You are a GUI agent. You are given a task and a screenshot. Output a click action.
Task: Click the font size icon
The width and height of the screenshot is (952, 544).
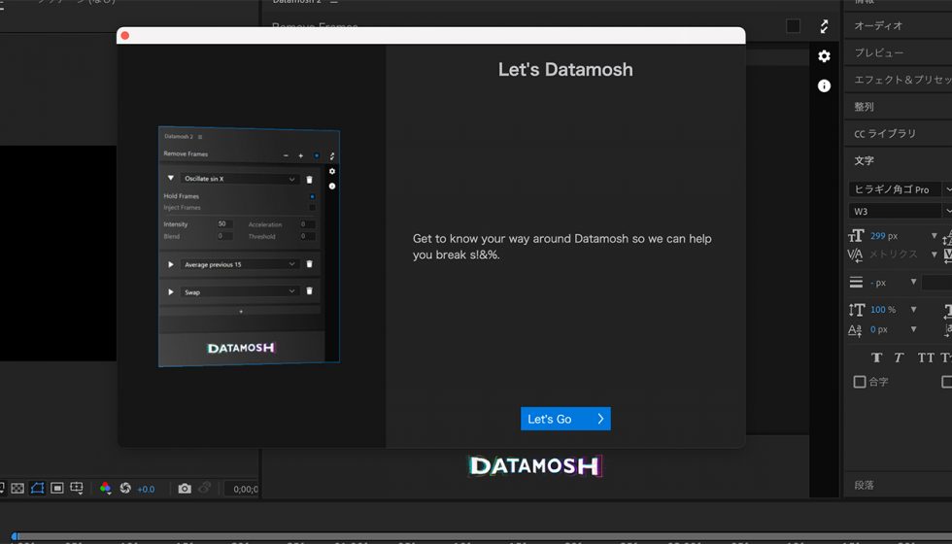(856, 236)
